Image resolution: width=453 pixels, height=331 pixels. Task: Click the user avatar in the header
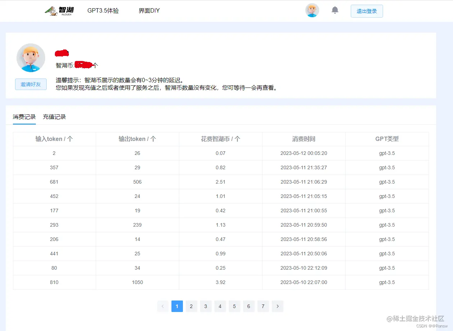312,10
